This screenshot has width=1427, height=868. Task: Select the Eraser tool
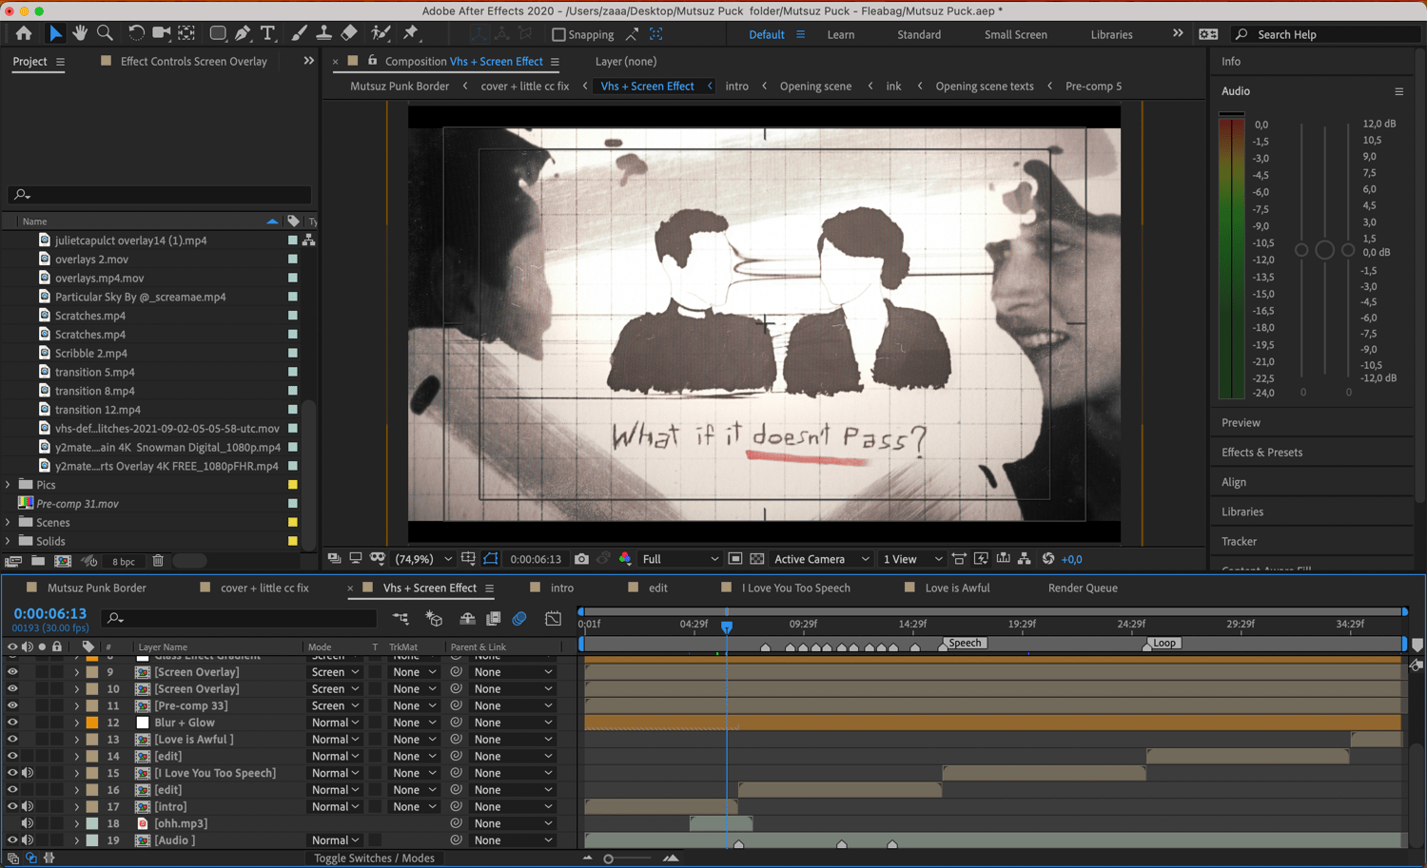tap(349, 33)
